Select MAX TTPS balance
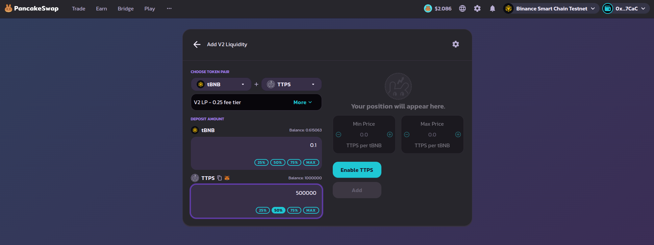Image resolution: width=654 pixels, height=245 pixels. coord(311,210)
